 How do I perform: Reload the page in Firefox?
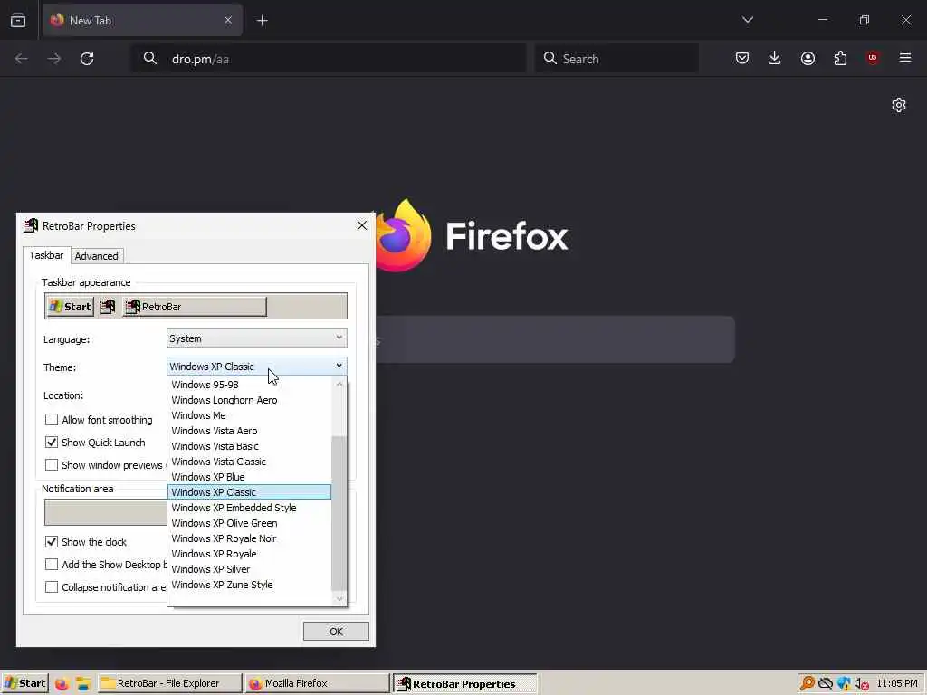pos(87,59)
